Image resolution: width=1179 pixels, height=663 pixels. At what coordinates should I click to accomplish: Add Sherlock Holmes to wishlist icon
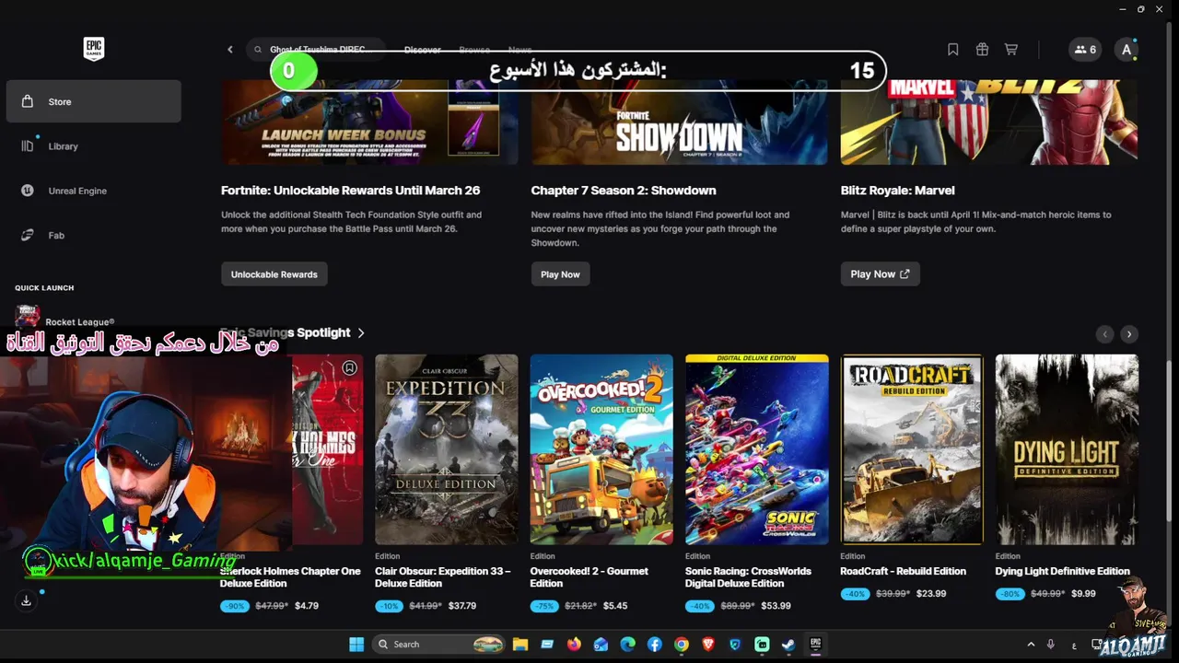[x=349, y=368]
